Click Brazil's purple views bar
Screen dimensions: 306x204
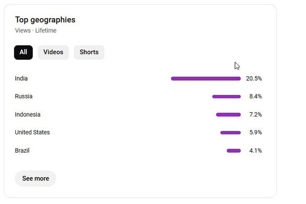(x=234, y=150)
